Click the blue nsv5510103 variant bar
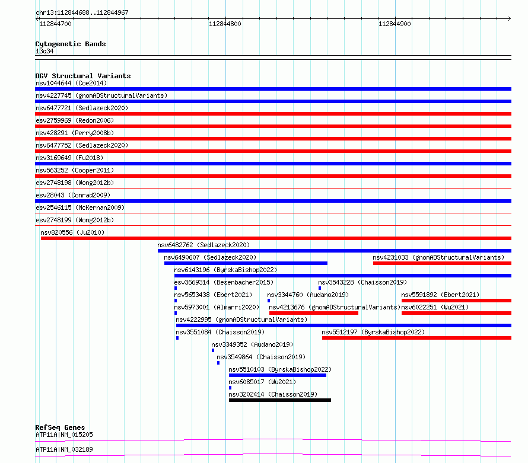Screen dimensions: 528x463 [x=278, y=375]
